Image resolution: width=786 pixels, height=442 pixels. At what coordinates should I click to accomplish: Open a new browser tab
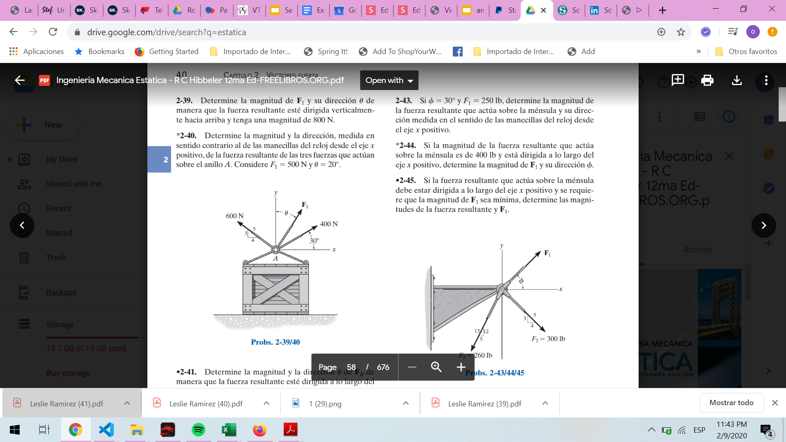[x=662, y=10]
